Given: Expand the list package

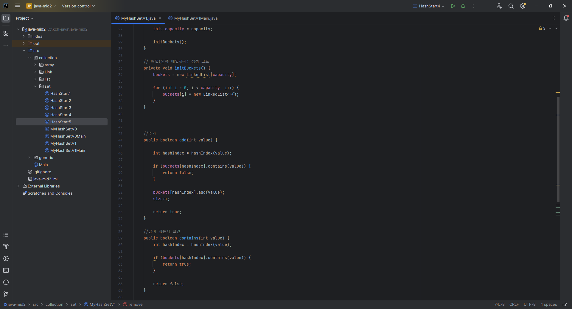Looking at the screenshot, I should (x=35, y=79).
